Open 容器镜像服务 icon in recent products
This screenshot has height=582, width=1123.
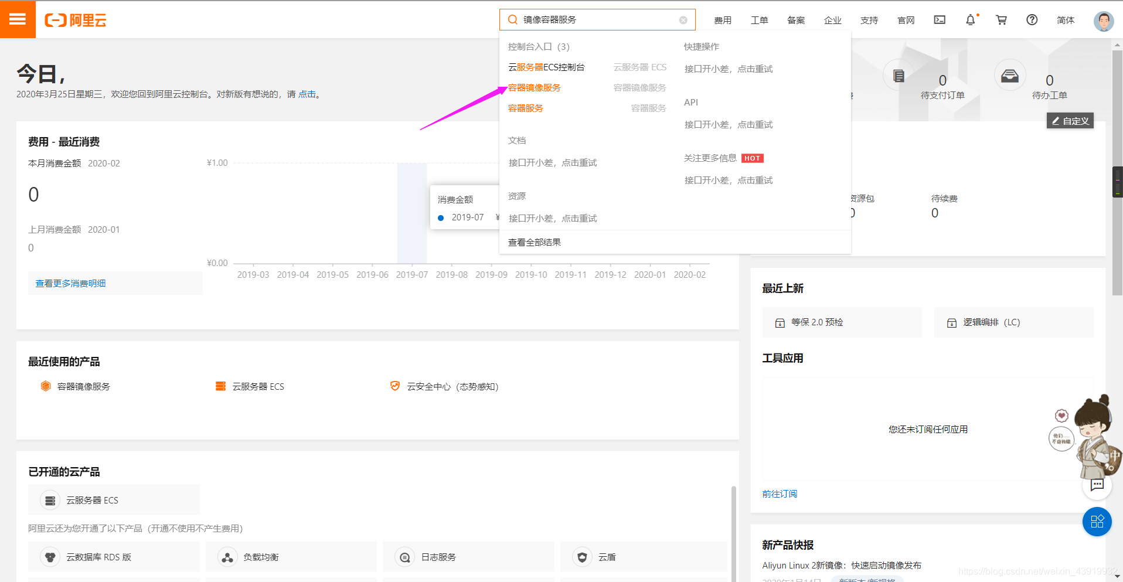[x=46, y=386]
